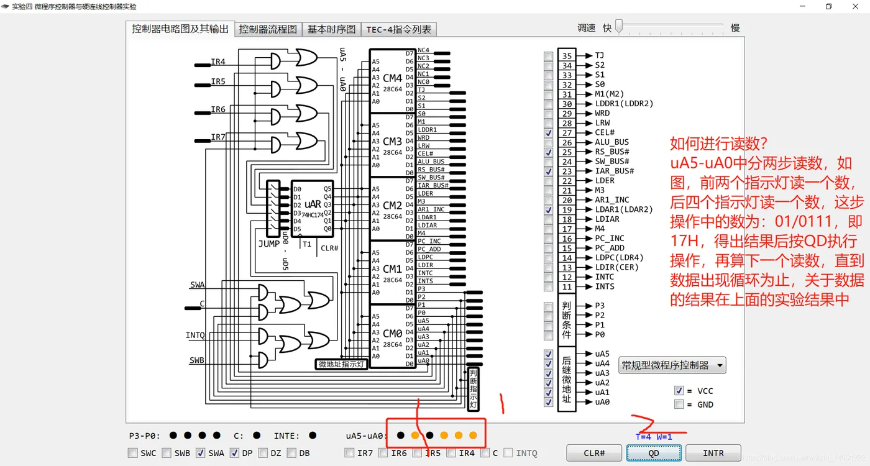Screen dimensions: 870x466
Task: Click the CM4 28C64 chip in diagram
Action: click(393, 81)
